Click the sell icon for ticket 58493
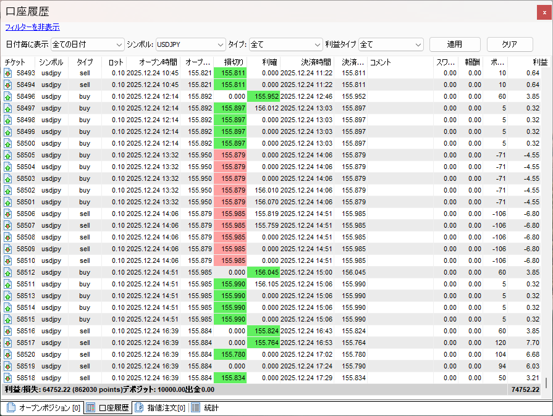 pos(8,73)
